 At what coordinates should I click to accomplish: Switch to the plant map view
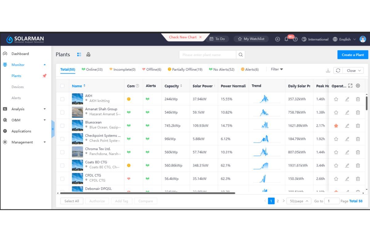click(x=88, y=54)
